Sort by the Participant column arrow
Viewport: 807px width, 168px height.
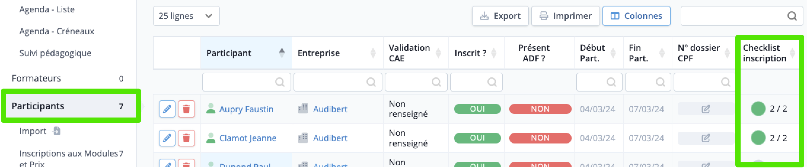(x=282, y=53)
